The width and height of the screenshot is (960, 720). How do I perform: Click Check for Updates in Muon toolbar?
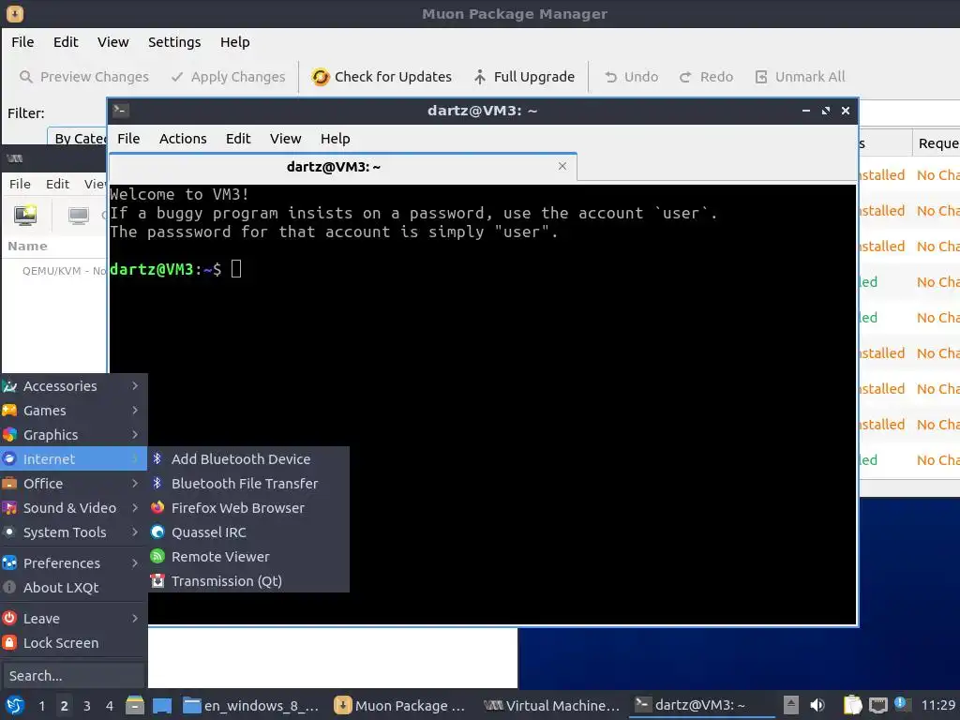(382, 77)
